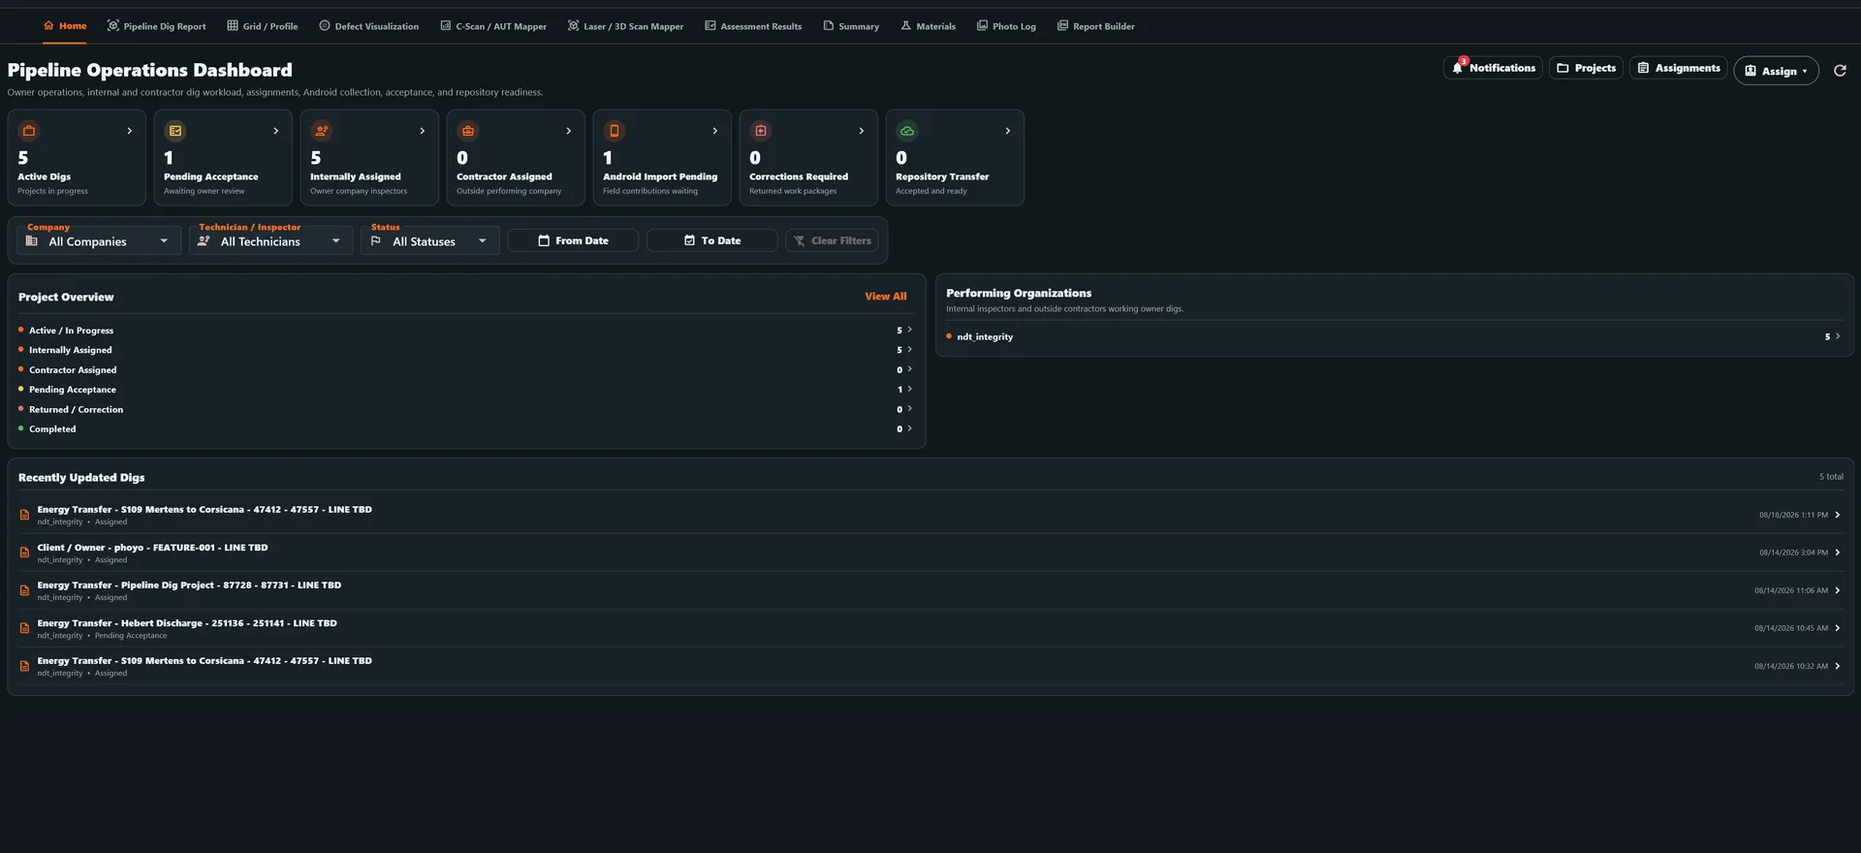Click the Internally Assigned people icon
Screen dimensions: 1861x853
point(322,131)
